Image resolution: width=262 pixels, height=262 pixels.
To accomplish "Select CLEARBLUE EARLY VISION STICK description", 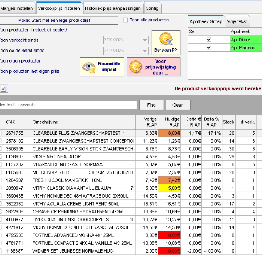I will pyautogui.click(x=84, y=149).
